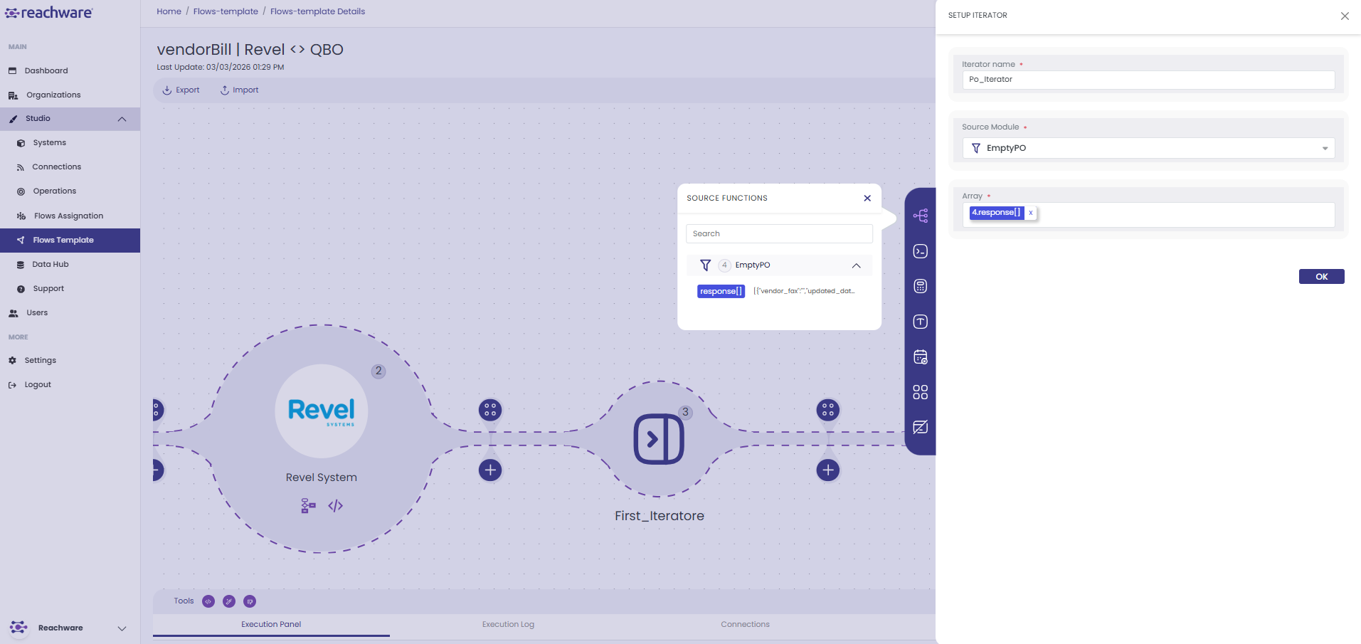This screenshot has width=1361, height=644.
Task: Switch to the Execution Panel tab
Action: [271, 625]
